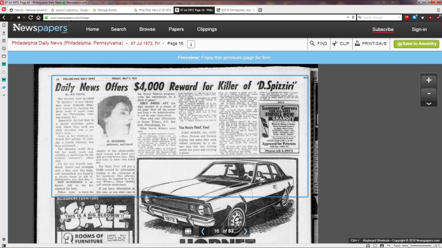442x248 pixels.
Task: Open Vivaldi Bookmarks side panel
Action: [4, 25]
